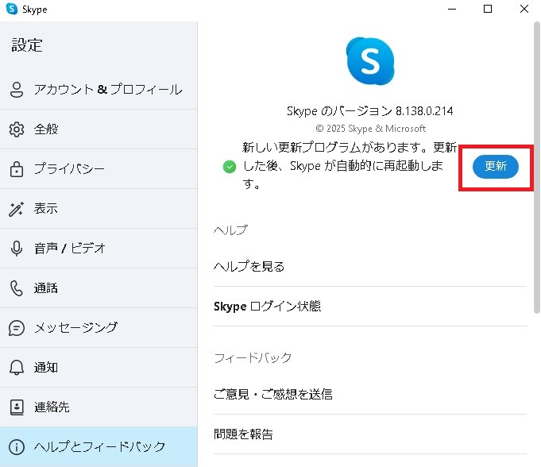The image size is (541, 467).
Task: Click ご意見・ご感想を送信
Action: coord(370,394)
